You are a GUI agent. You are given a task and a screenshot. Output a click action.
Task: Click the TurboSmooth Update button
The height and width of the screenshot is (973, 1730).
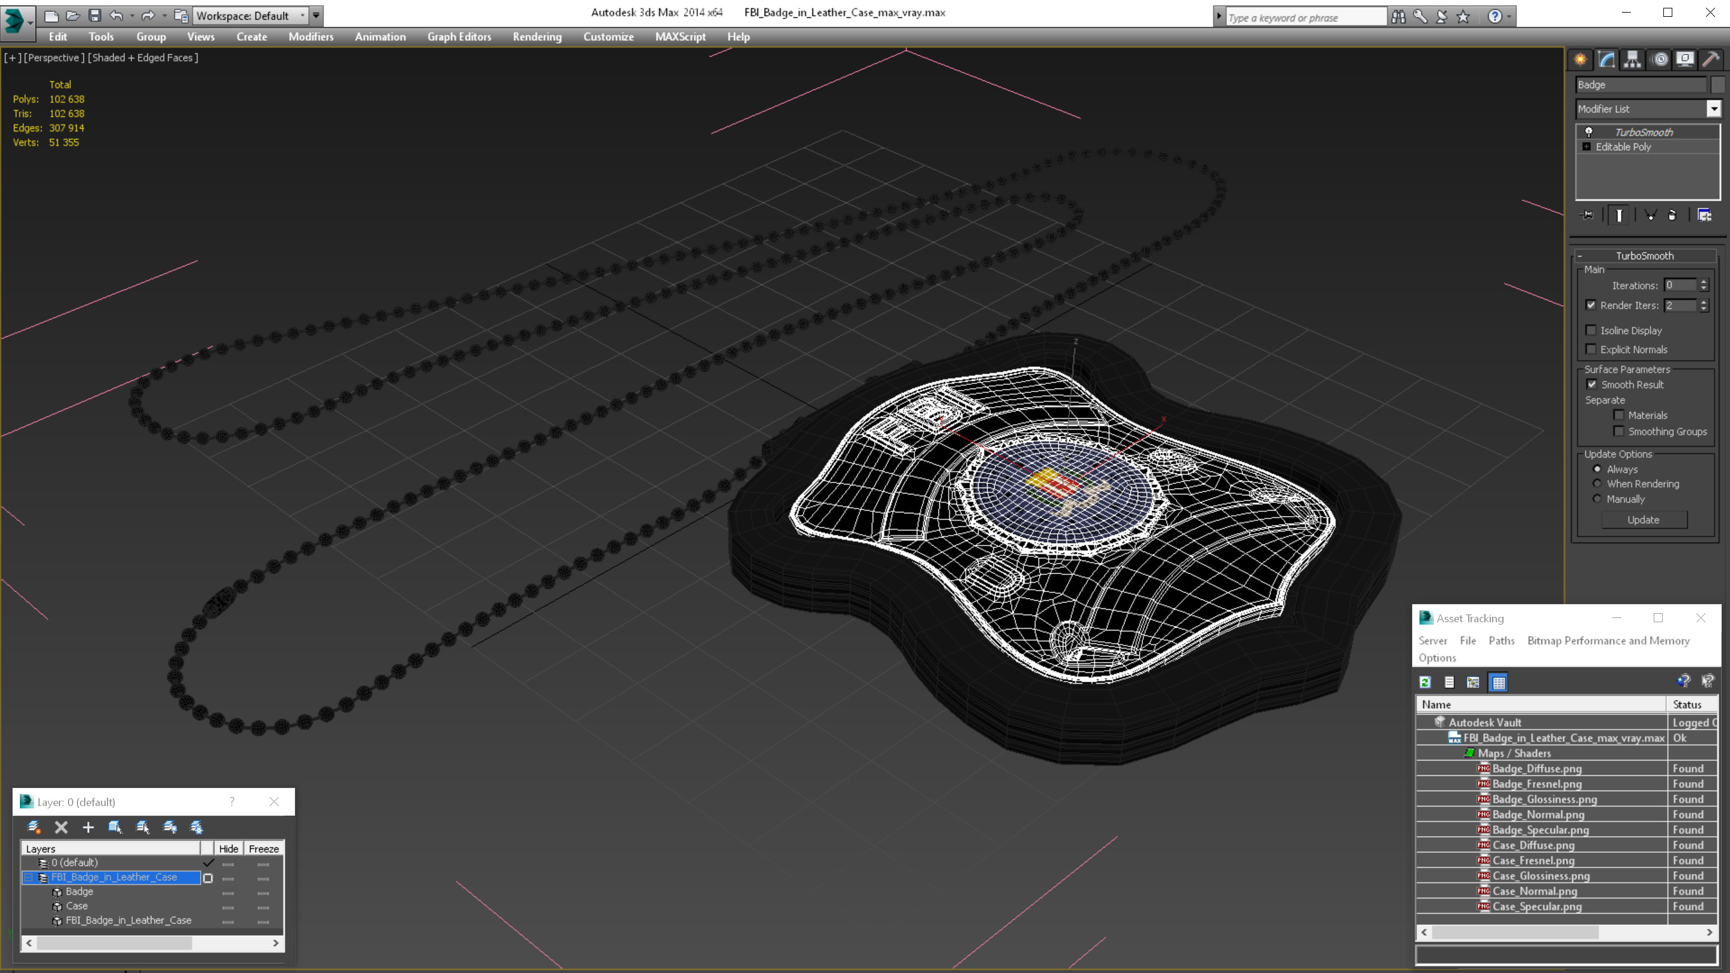[x=1643, y=520]
